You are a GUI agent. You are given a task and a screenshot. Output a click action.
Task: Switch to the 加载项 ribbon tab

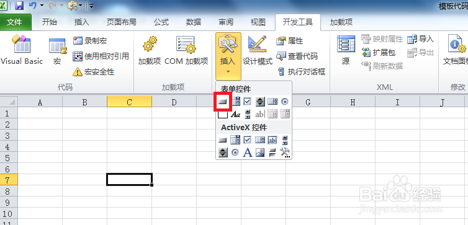pyautogui.click(x=341, y=22)
